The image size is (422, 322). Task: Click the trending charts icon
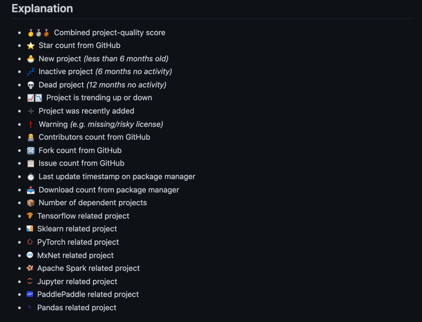(34, 98)
